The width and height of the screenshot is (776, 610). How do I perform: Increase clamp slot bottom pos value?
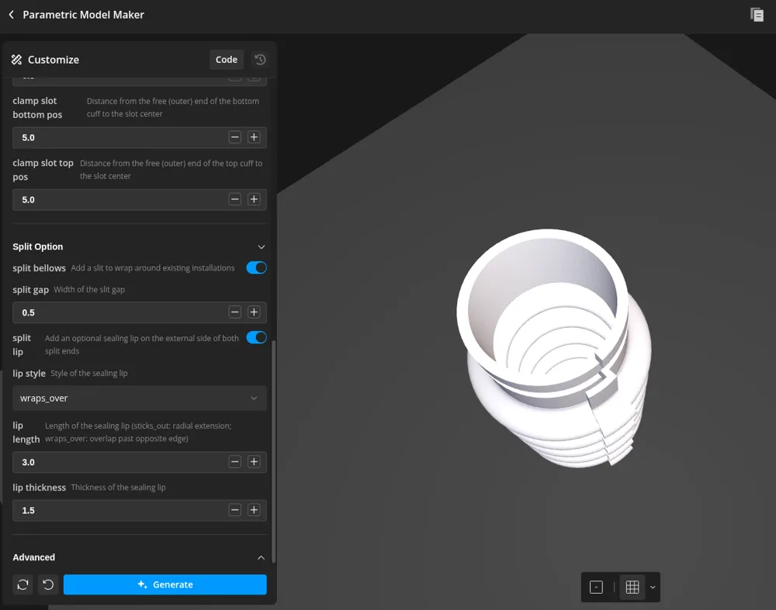coord(254,137)
